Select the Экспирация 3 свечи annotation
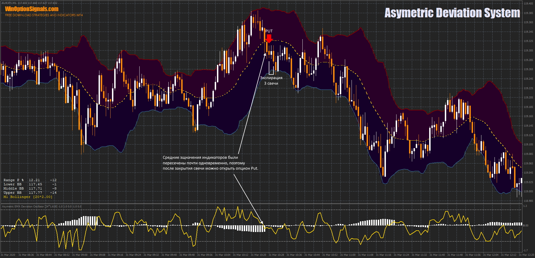The height and width of the screenshot is (258, 535). coord(271,81)
